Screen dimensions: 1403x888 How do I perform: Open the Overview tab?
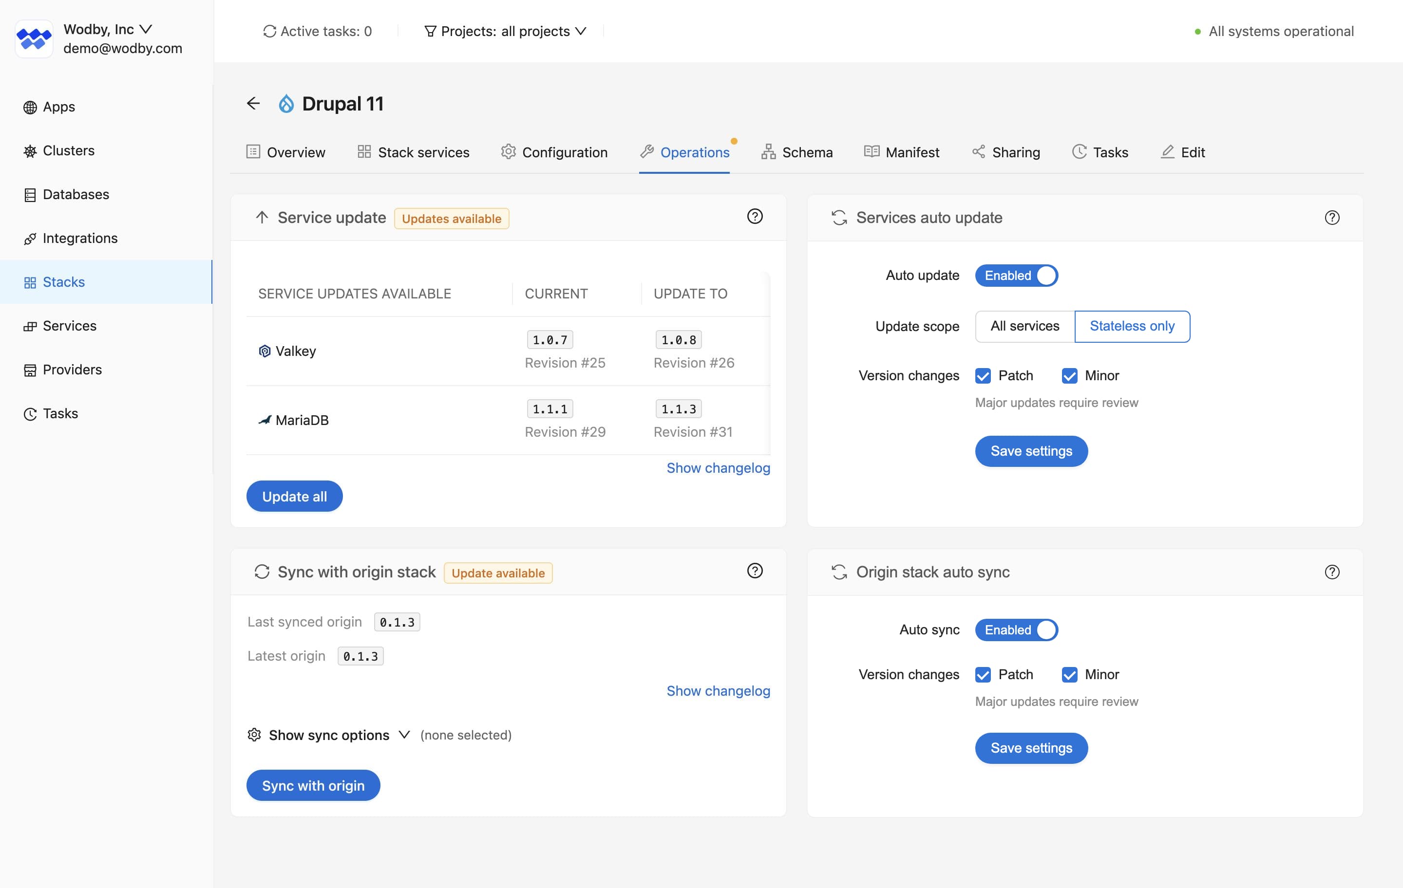(285, 152)
